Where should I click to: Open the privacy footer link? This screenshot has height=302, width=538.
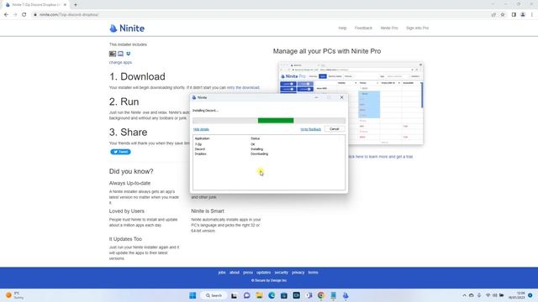point(298,273)
